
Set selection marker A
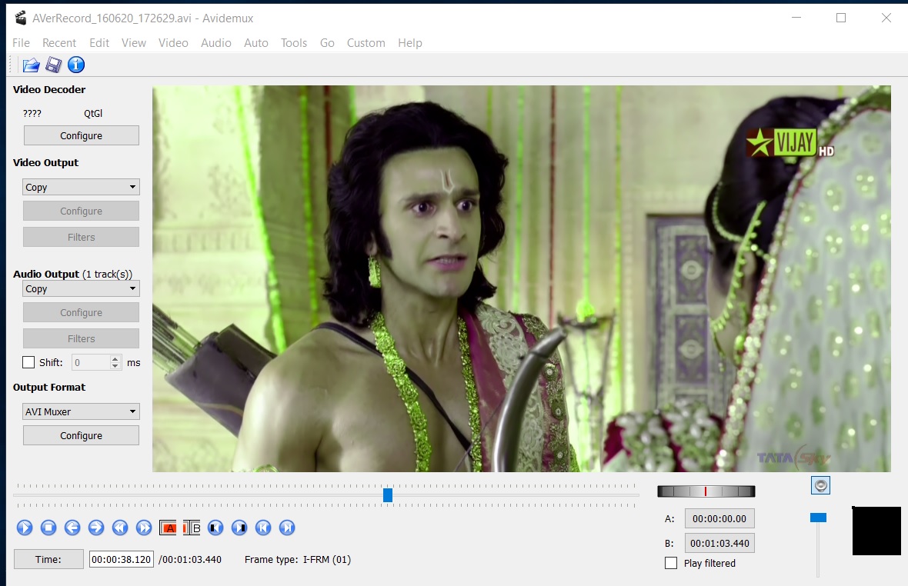[168, 528]
